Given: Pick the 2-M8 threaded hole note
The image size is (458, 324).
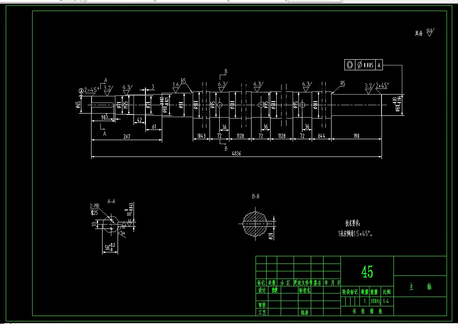Looking at the screenshot, I should tap(95, 206).
